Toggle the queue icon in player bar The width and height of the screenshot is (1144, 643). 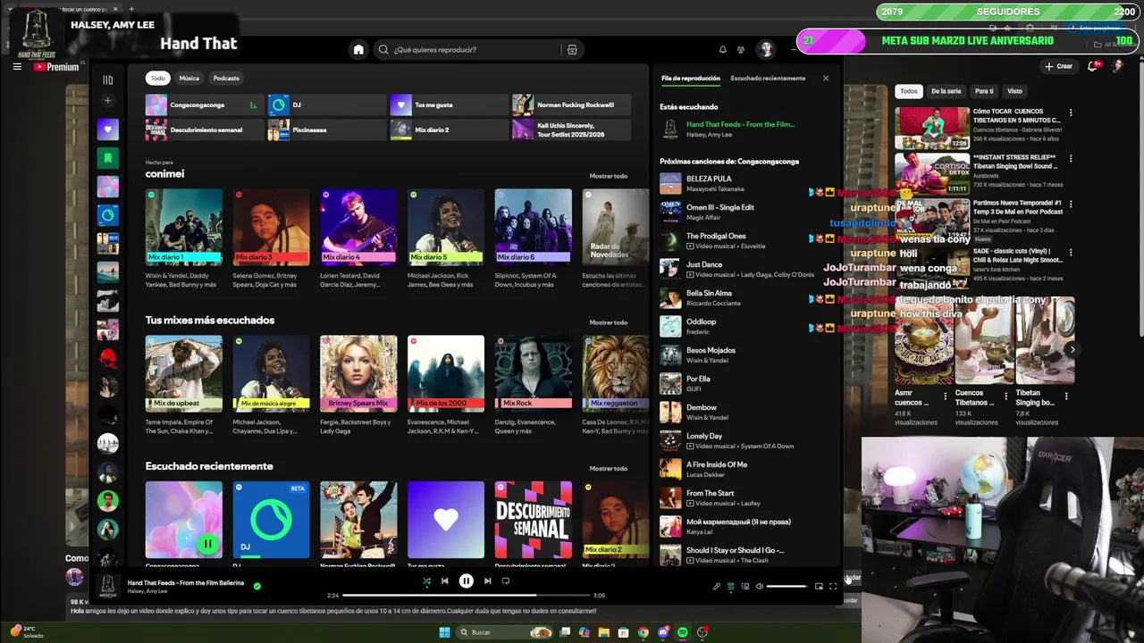coord(730,587)
